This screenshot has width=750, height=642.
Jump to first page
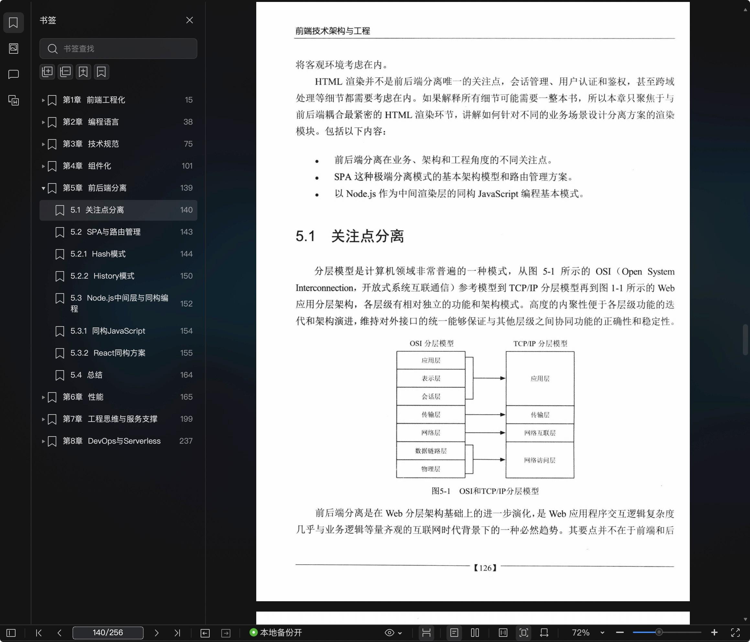[x=39, y=633]
